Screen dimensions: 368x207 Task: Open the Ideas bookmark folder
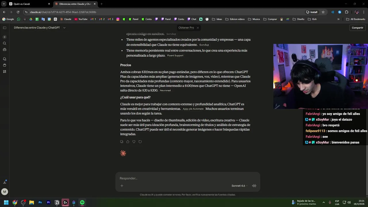tap(217, 19)
